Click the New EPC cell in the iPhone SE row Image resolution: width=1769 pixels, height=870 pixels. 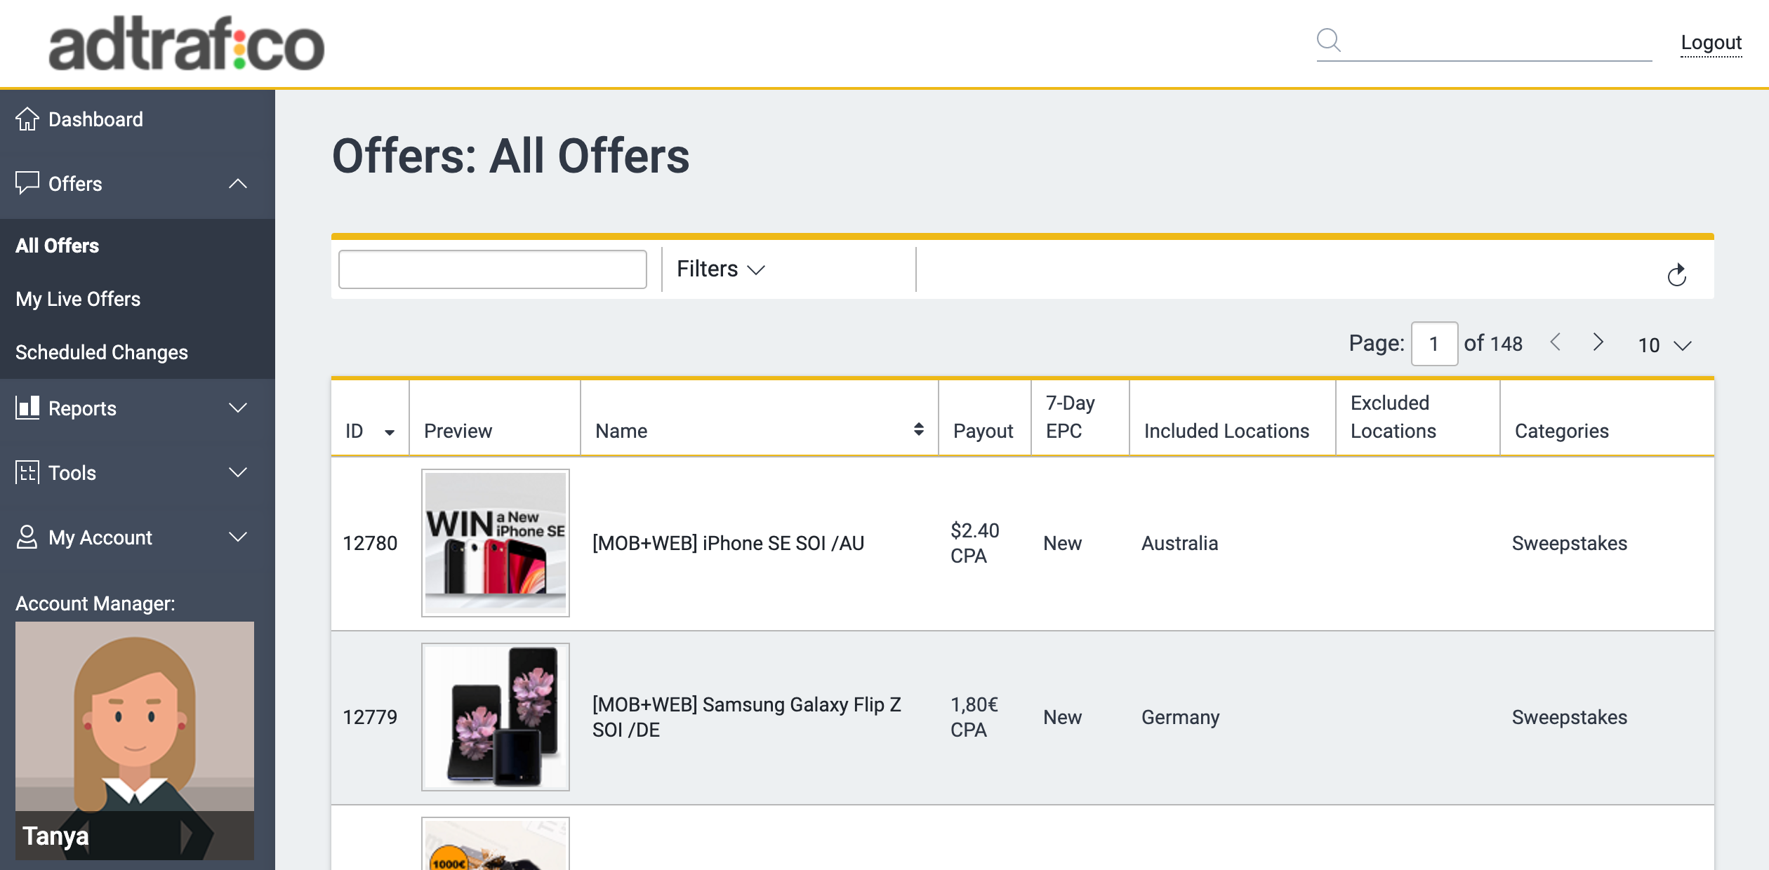click(1062, 543)
